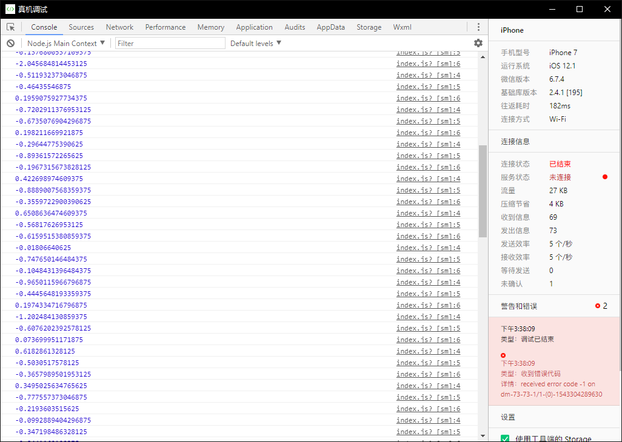Activate the inspect element picker icon
Screen dimensions: 622x442
click(x=11, y=27)
